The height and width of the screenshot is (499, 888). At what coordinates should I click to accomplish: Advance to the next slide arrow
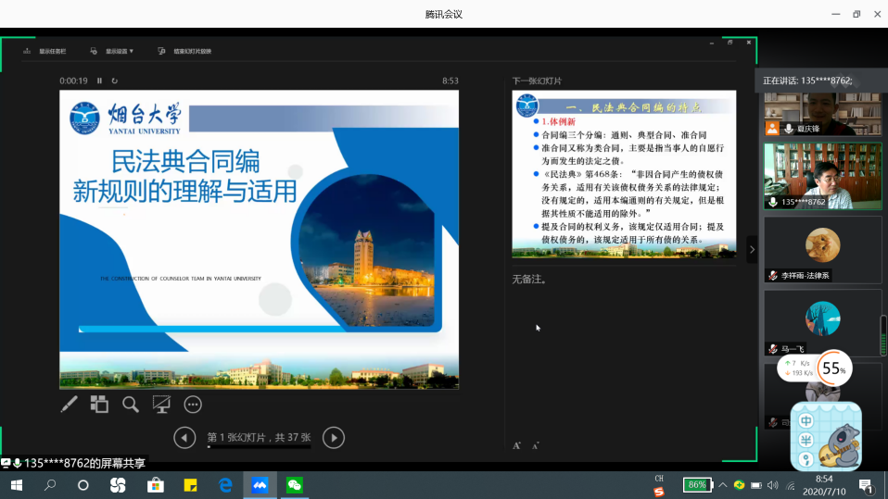pos(333,438)
